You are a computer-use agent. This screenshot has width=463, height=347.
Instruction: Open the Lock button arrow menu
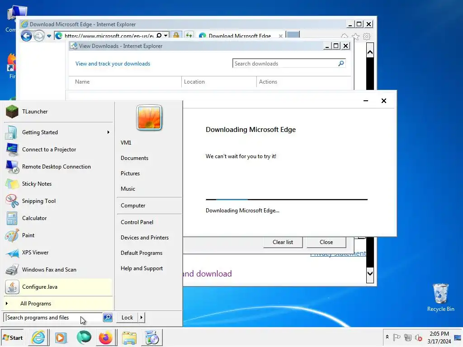(142, 318)
